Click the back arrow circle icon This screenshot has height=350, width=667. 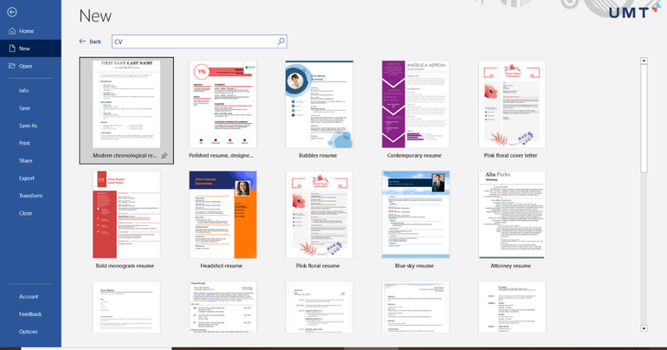tap(12, 12)
